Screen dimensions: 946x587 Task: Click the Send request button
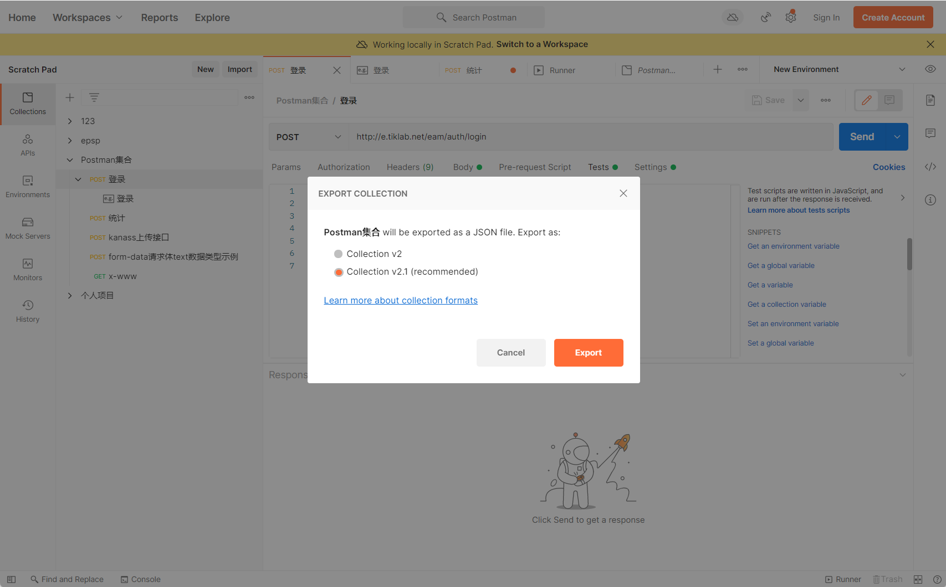tap(862, 137)
